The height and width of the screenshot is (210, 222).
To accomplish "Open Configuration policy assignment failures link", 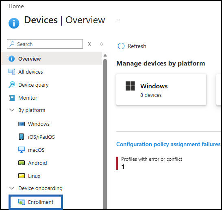I will [x=168, y=144].
